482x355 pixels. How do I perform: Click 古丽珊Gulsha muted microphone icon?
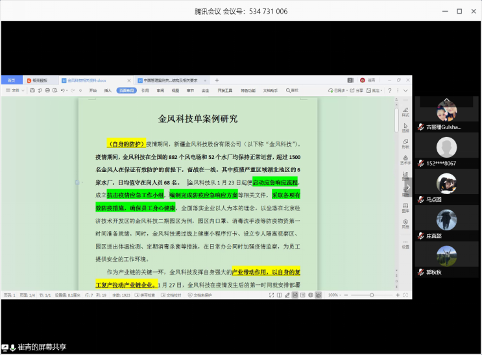420,127
